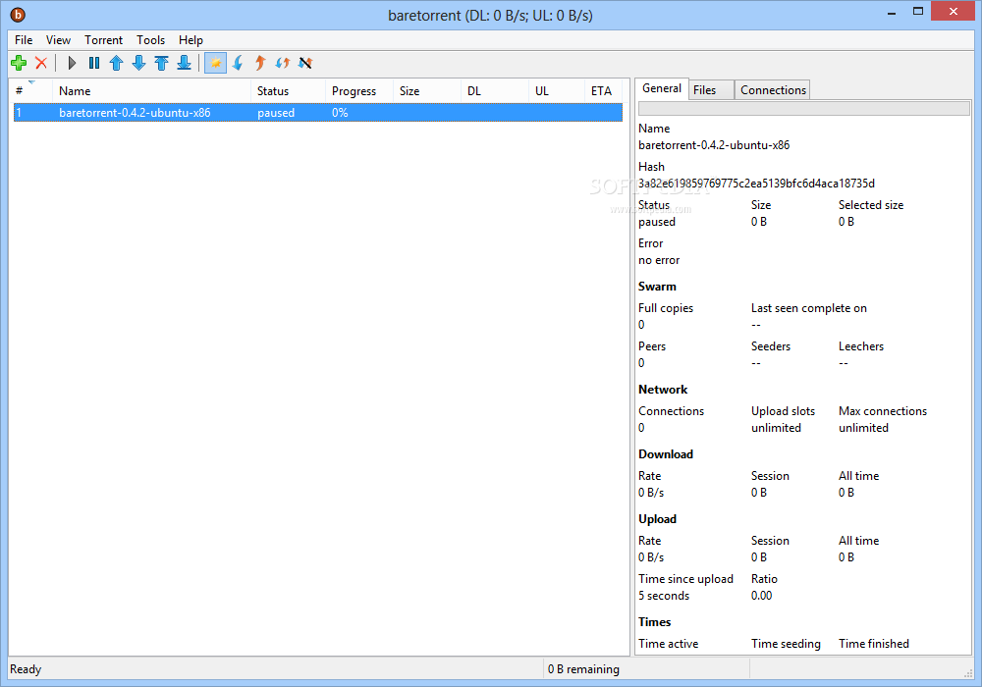
Task: Sort list by the Name column header
Action: (x=151, y=90)
